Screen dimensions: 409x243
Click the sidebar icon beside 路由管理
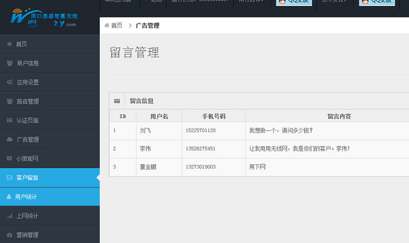pyautogui.click(x=10, y=101)
